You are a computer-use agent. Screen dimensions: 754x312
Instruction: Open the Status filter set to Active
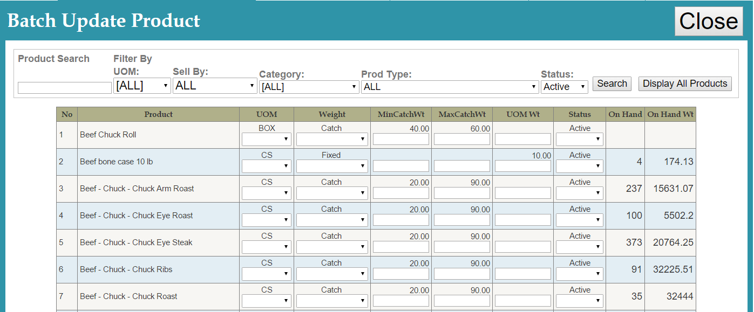coord(564,87)
